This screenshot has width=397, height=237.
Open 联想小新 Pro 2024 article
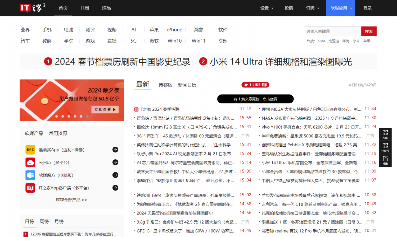(186, 154)
